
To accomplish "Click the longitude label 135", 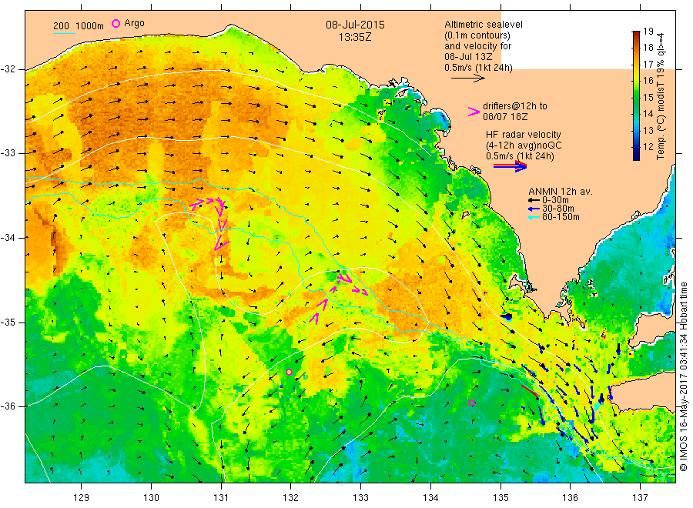I will (500, 498).
